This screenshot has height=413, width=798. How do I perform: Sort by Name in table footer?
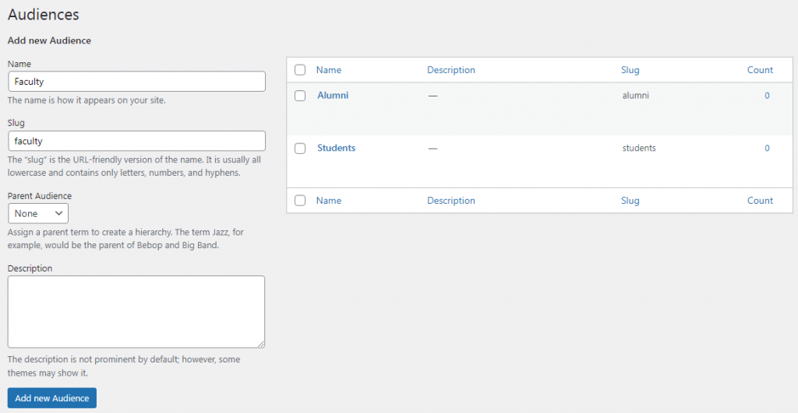click(329, 201)
